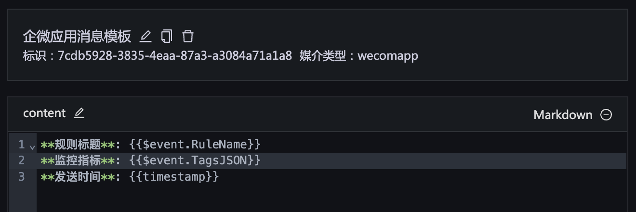Image resolution: width=636 pixels, height=212 pixels.
Task: Click line number 1 in the gutter
Action: (21, 144)
